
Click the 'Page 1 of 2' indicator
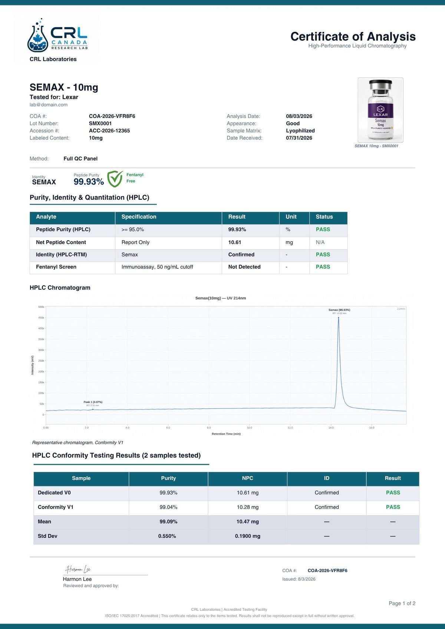coord(402,603)
